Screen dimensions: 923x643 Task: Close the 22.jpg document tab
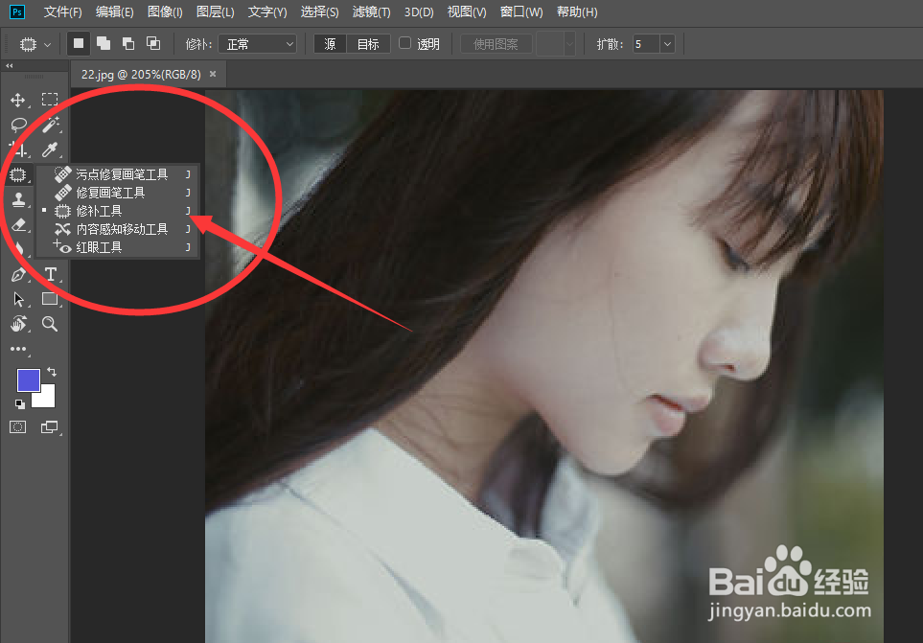tap(213, 74)
